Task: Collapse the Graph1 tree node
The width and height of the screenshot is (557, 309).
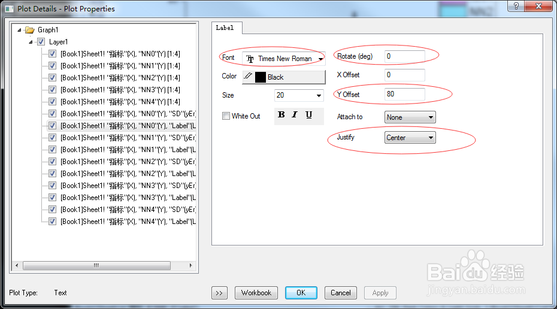Action: pos(20,30)
